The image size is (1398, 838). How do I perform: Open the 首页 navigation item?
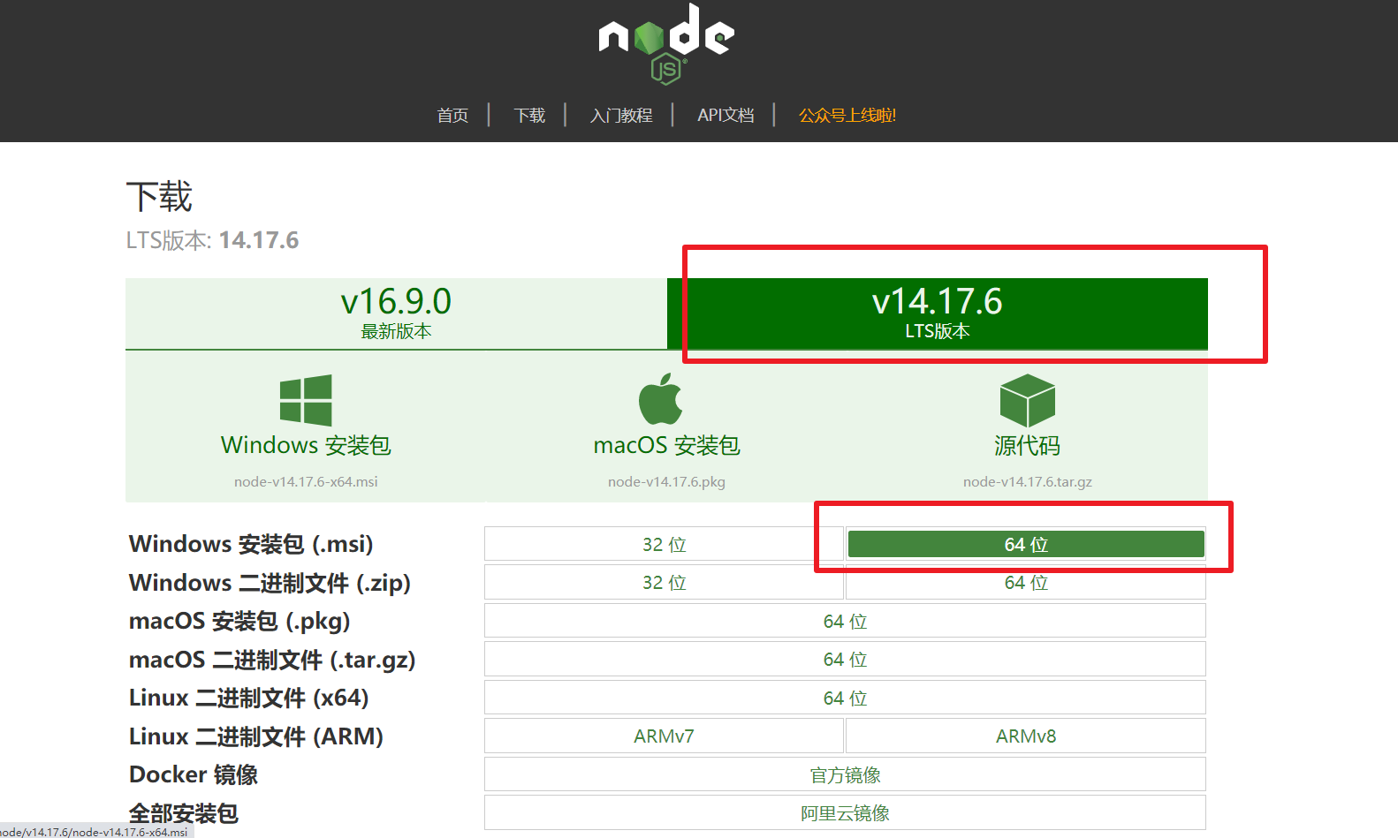[x=452, y=116]
